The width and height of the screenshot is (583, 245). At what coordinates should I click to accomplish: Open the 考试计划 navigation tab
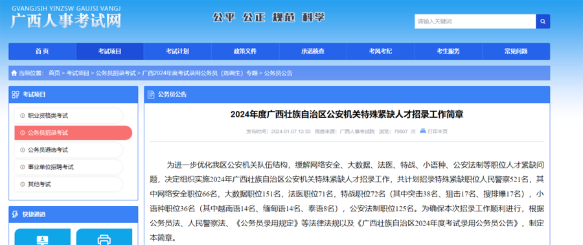point(177,52)
